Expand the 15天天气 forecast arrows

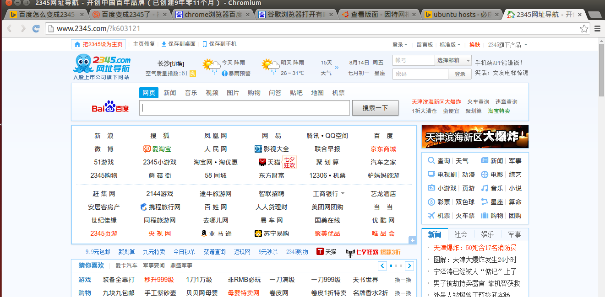[x=337, y=68]
